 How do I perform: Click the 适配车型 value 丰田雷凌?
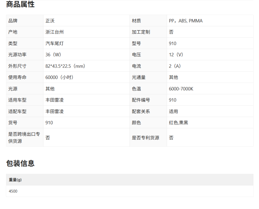tap(54, 111)
